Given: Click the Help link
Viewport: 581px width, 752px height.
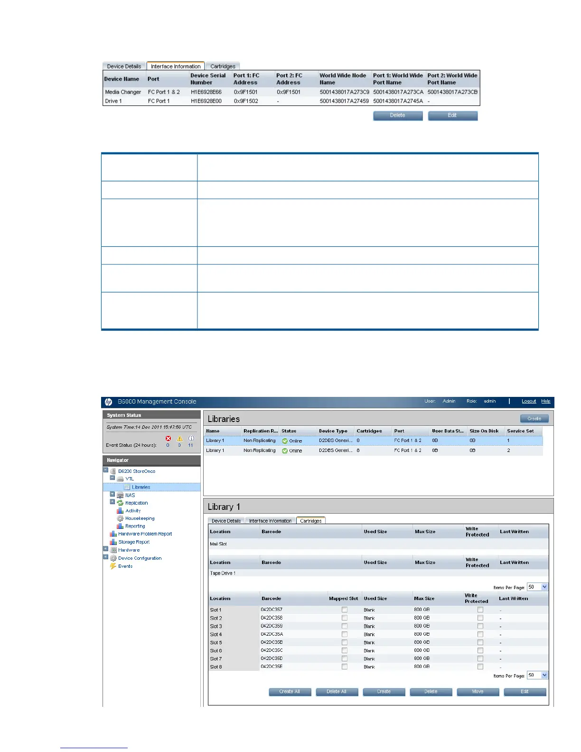Looking at the screenshot, I should tap(546, 401).
